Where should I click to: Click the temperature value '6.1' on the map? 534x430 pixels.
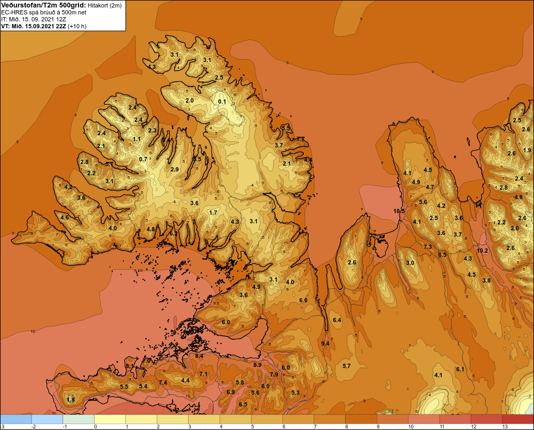460,369
